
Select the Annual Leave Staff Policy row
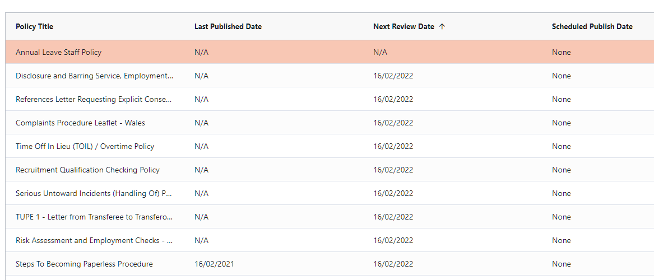(59, 52)
